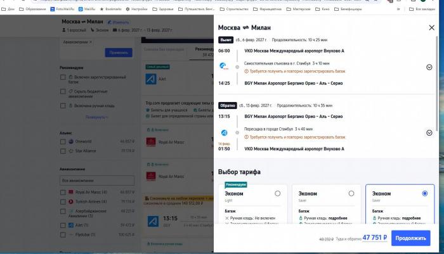Open подробнее link in selected Saver fare
Viewport: 444px width, 254px height.
411,218
